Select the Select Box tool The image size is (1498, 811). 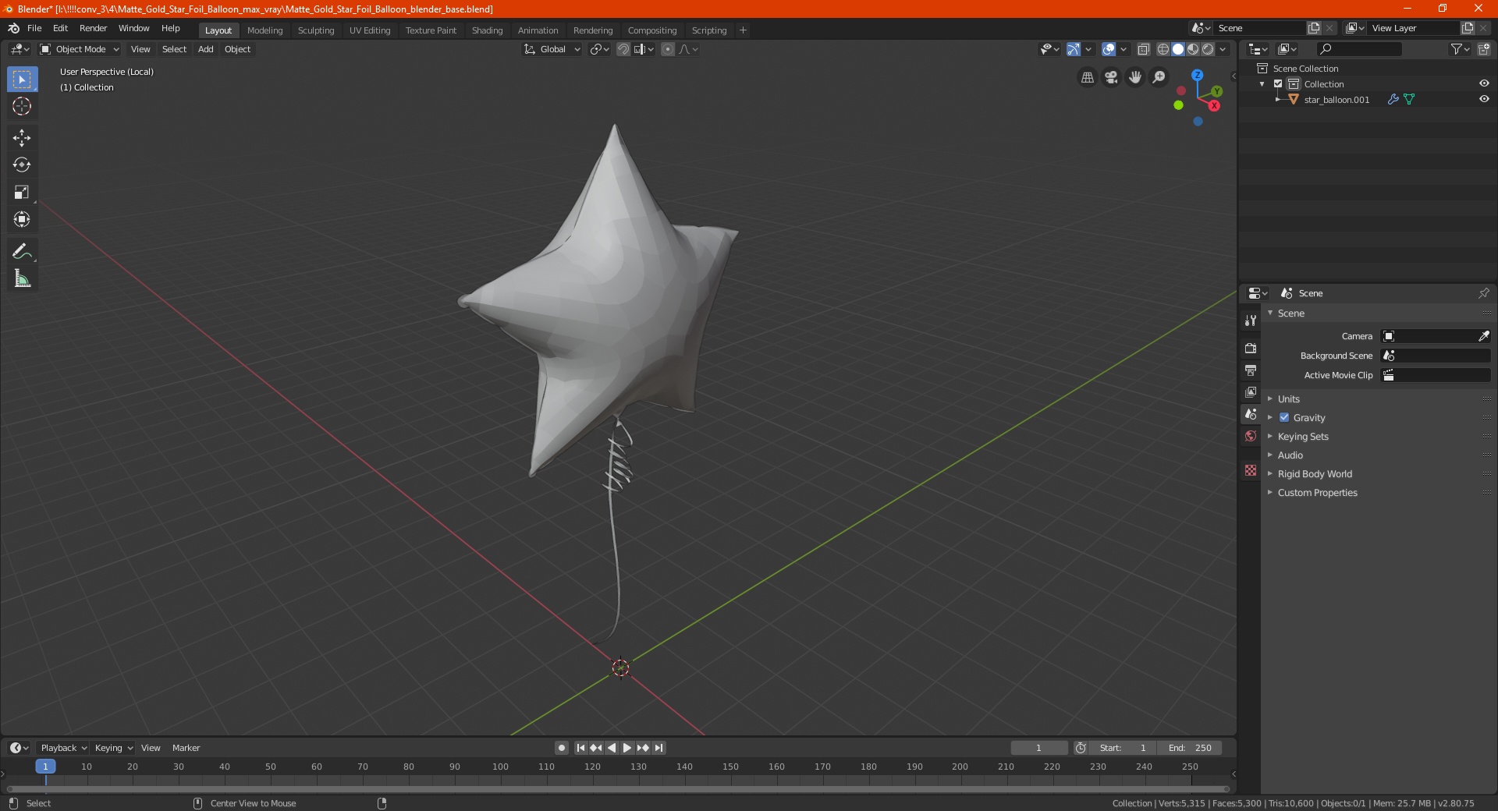[x=22, y=80]
